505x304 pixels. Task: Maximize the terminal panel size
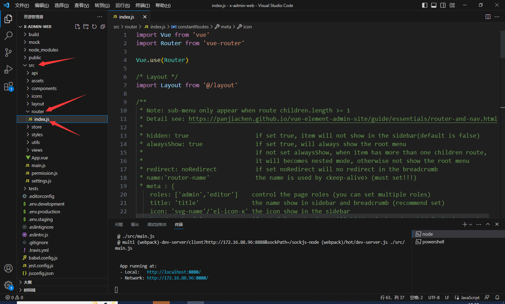click(488, 224)
